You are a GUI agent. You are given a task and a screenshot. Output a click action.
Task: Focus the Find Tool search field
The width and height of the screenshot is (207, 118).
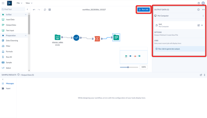13,9
